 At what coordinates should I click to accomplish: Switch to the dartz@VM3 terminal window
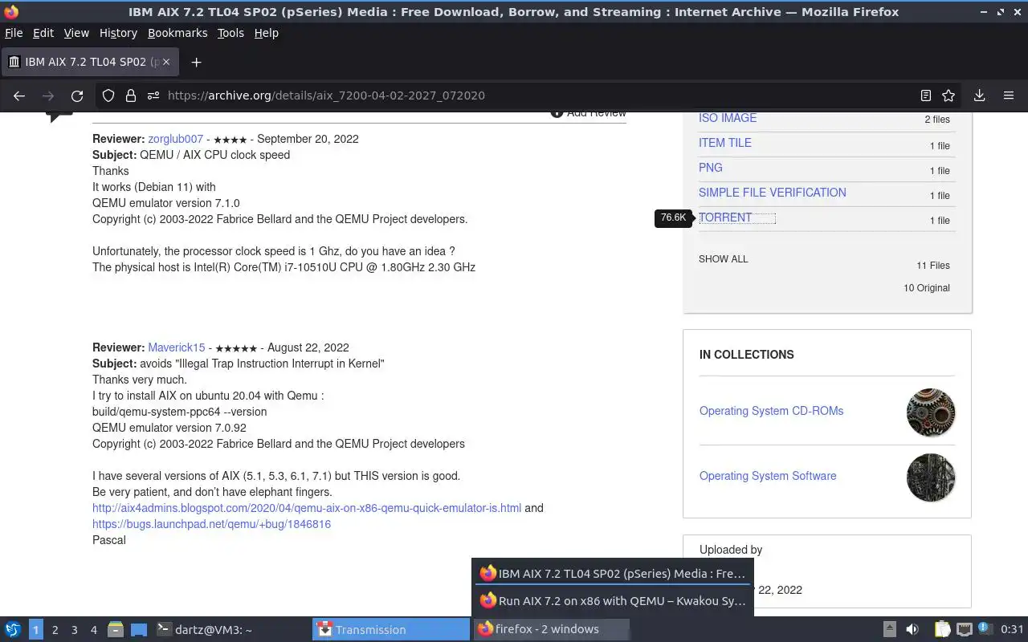[230, 629]
